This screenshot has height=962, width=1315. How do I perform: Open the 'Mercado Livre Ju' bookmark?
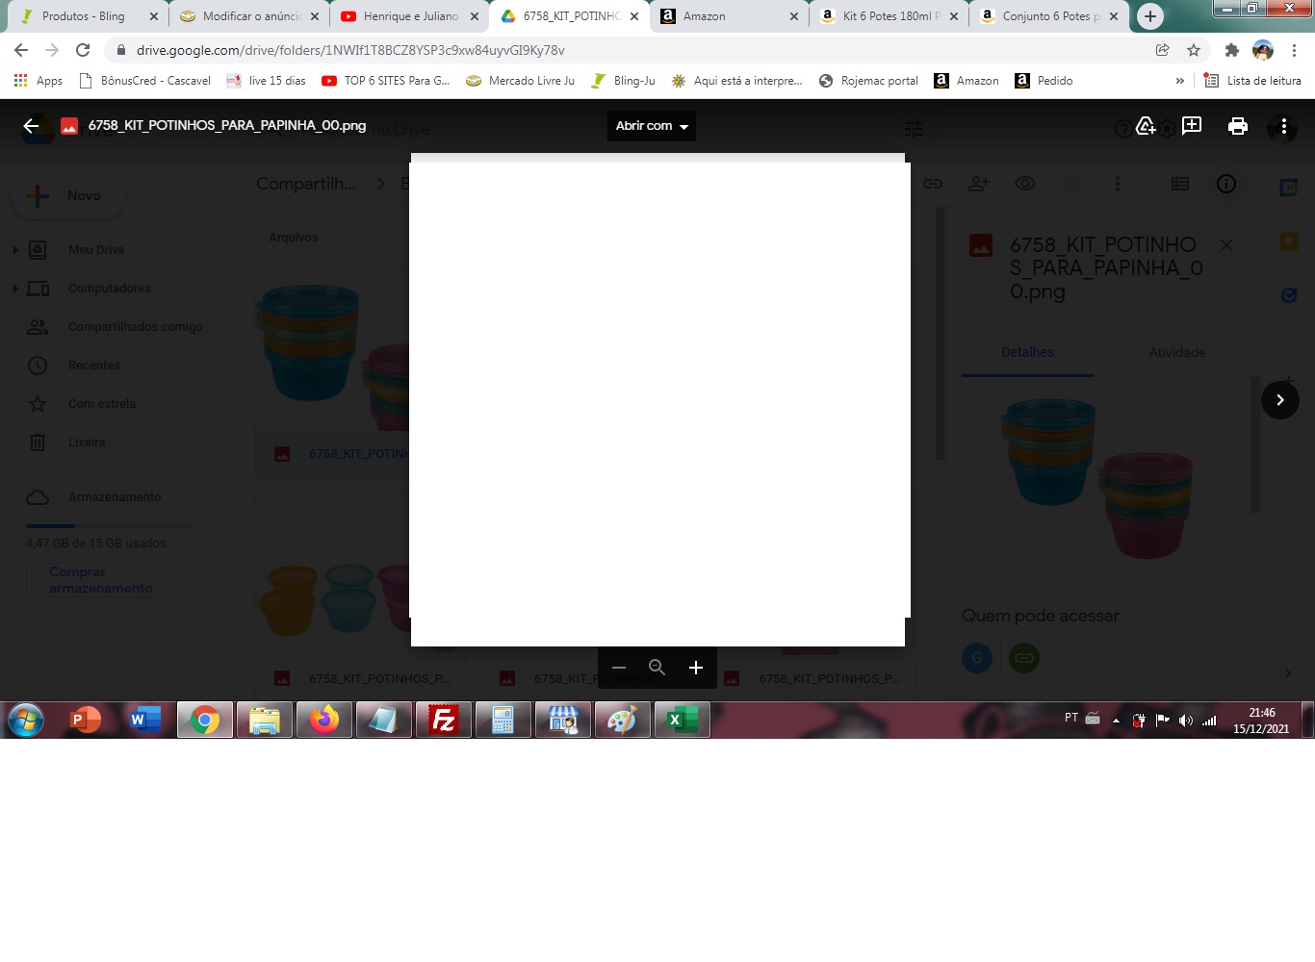[521, 81]
